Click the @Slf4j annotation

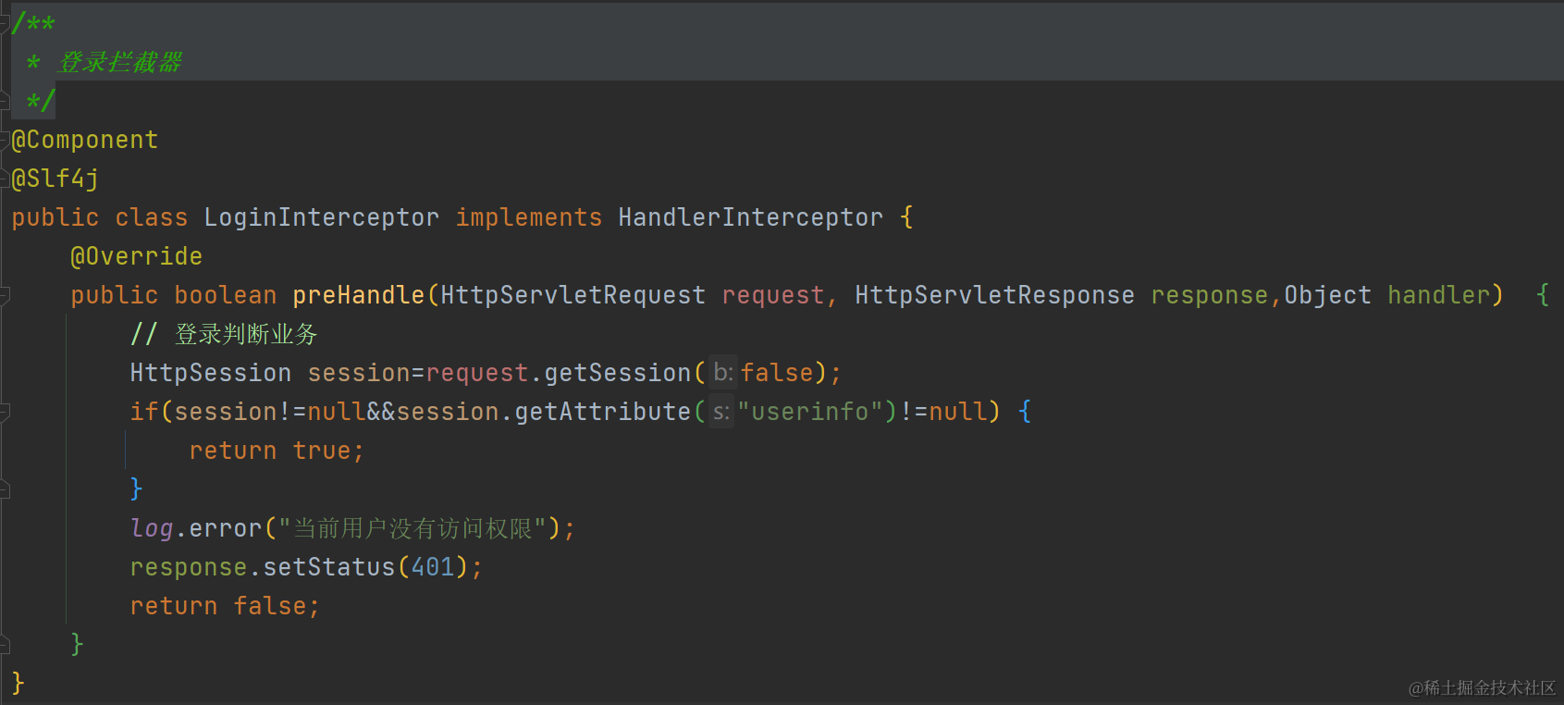[55, 179]
